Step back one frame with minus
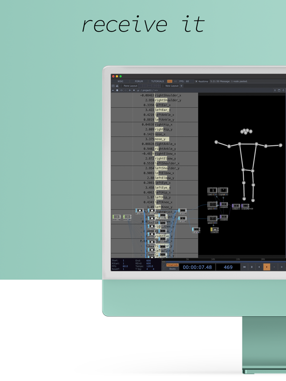The height and width of the screenshot is (381, 286). [274, 267]
